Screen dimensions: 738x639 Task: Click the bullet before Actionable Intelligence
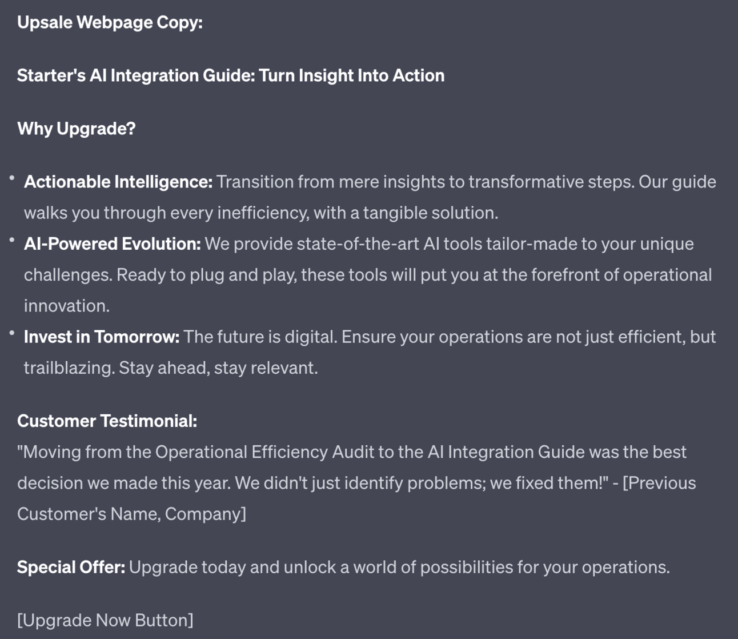(12, 179)
